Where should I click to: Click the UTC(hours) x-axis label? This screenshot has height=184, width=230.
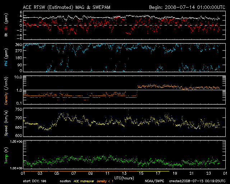124,178
